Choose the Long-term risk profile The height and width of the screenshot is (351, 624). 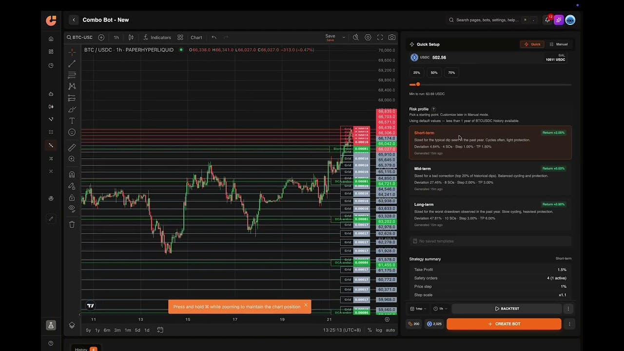click(x=490, y=214)
